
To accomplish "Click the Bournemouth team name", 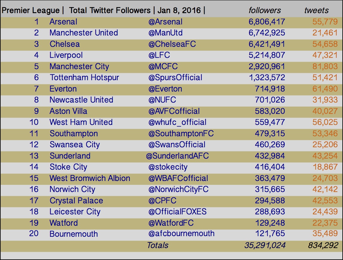I will [x=74, y=234].
